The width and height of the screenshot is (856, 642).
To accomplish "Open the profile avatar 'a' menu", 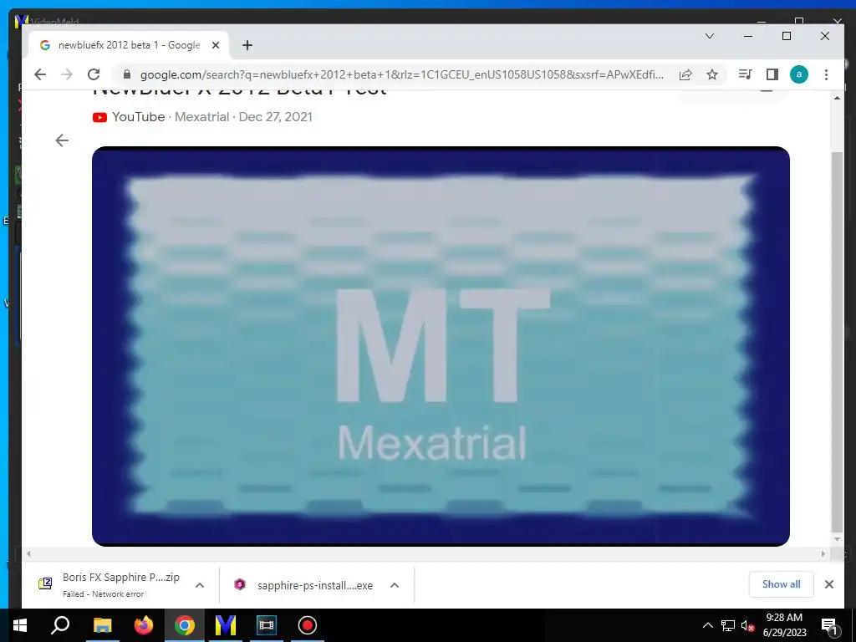I will 798,74.
